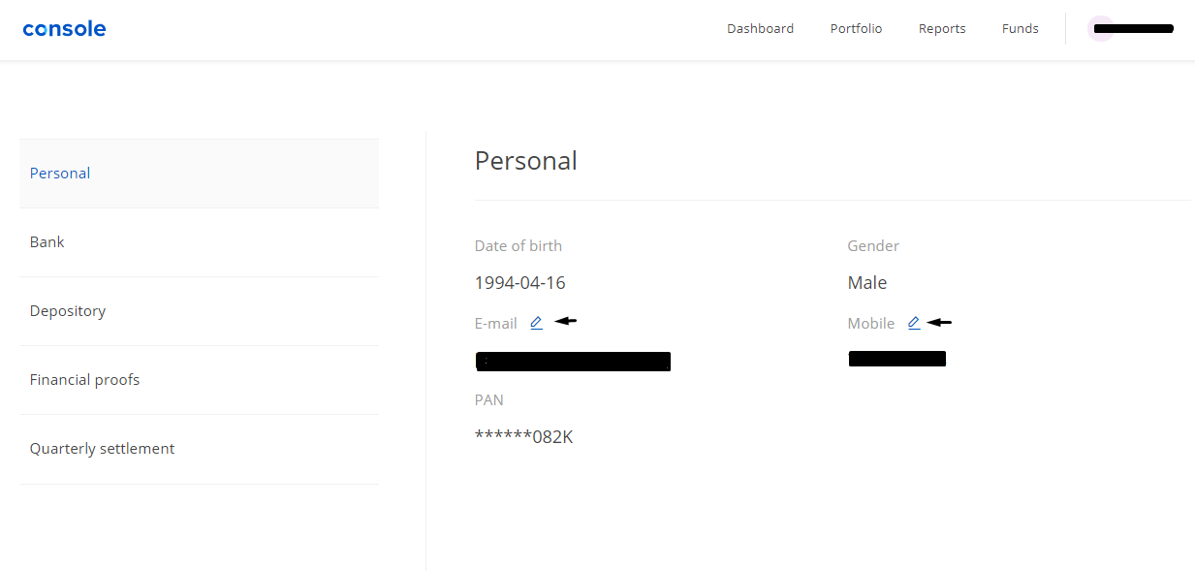Select the redacted mobile number value
The height and width of the screenshot is (571, 1195).
tap(896, 359)
